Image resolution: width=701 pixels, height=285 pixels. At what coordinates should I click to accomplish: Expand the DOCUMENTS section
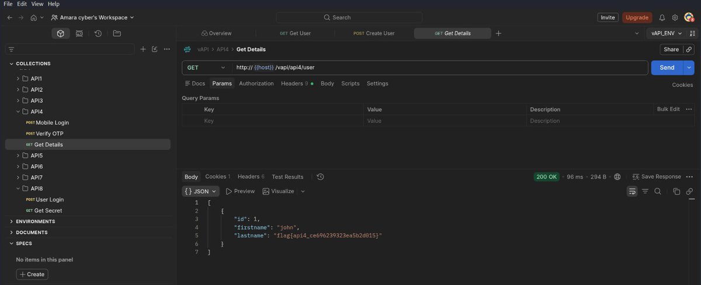click(12, 232)
